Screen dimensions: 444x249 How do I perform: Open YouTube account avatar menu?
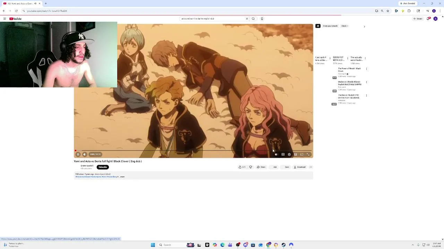click(x=435, y=19)
